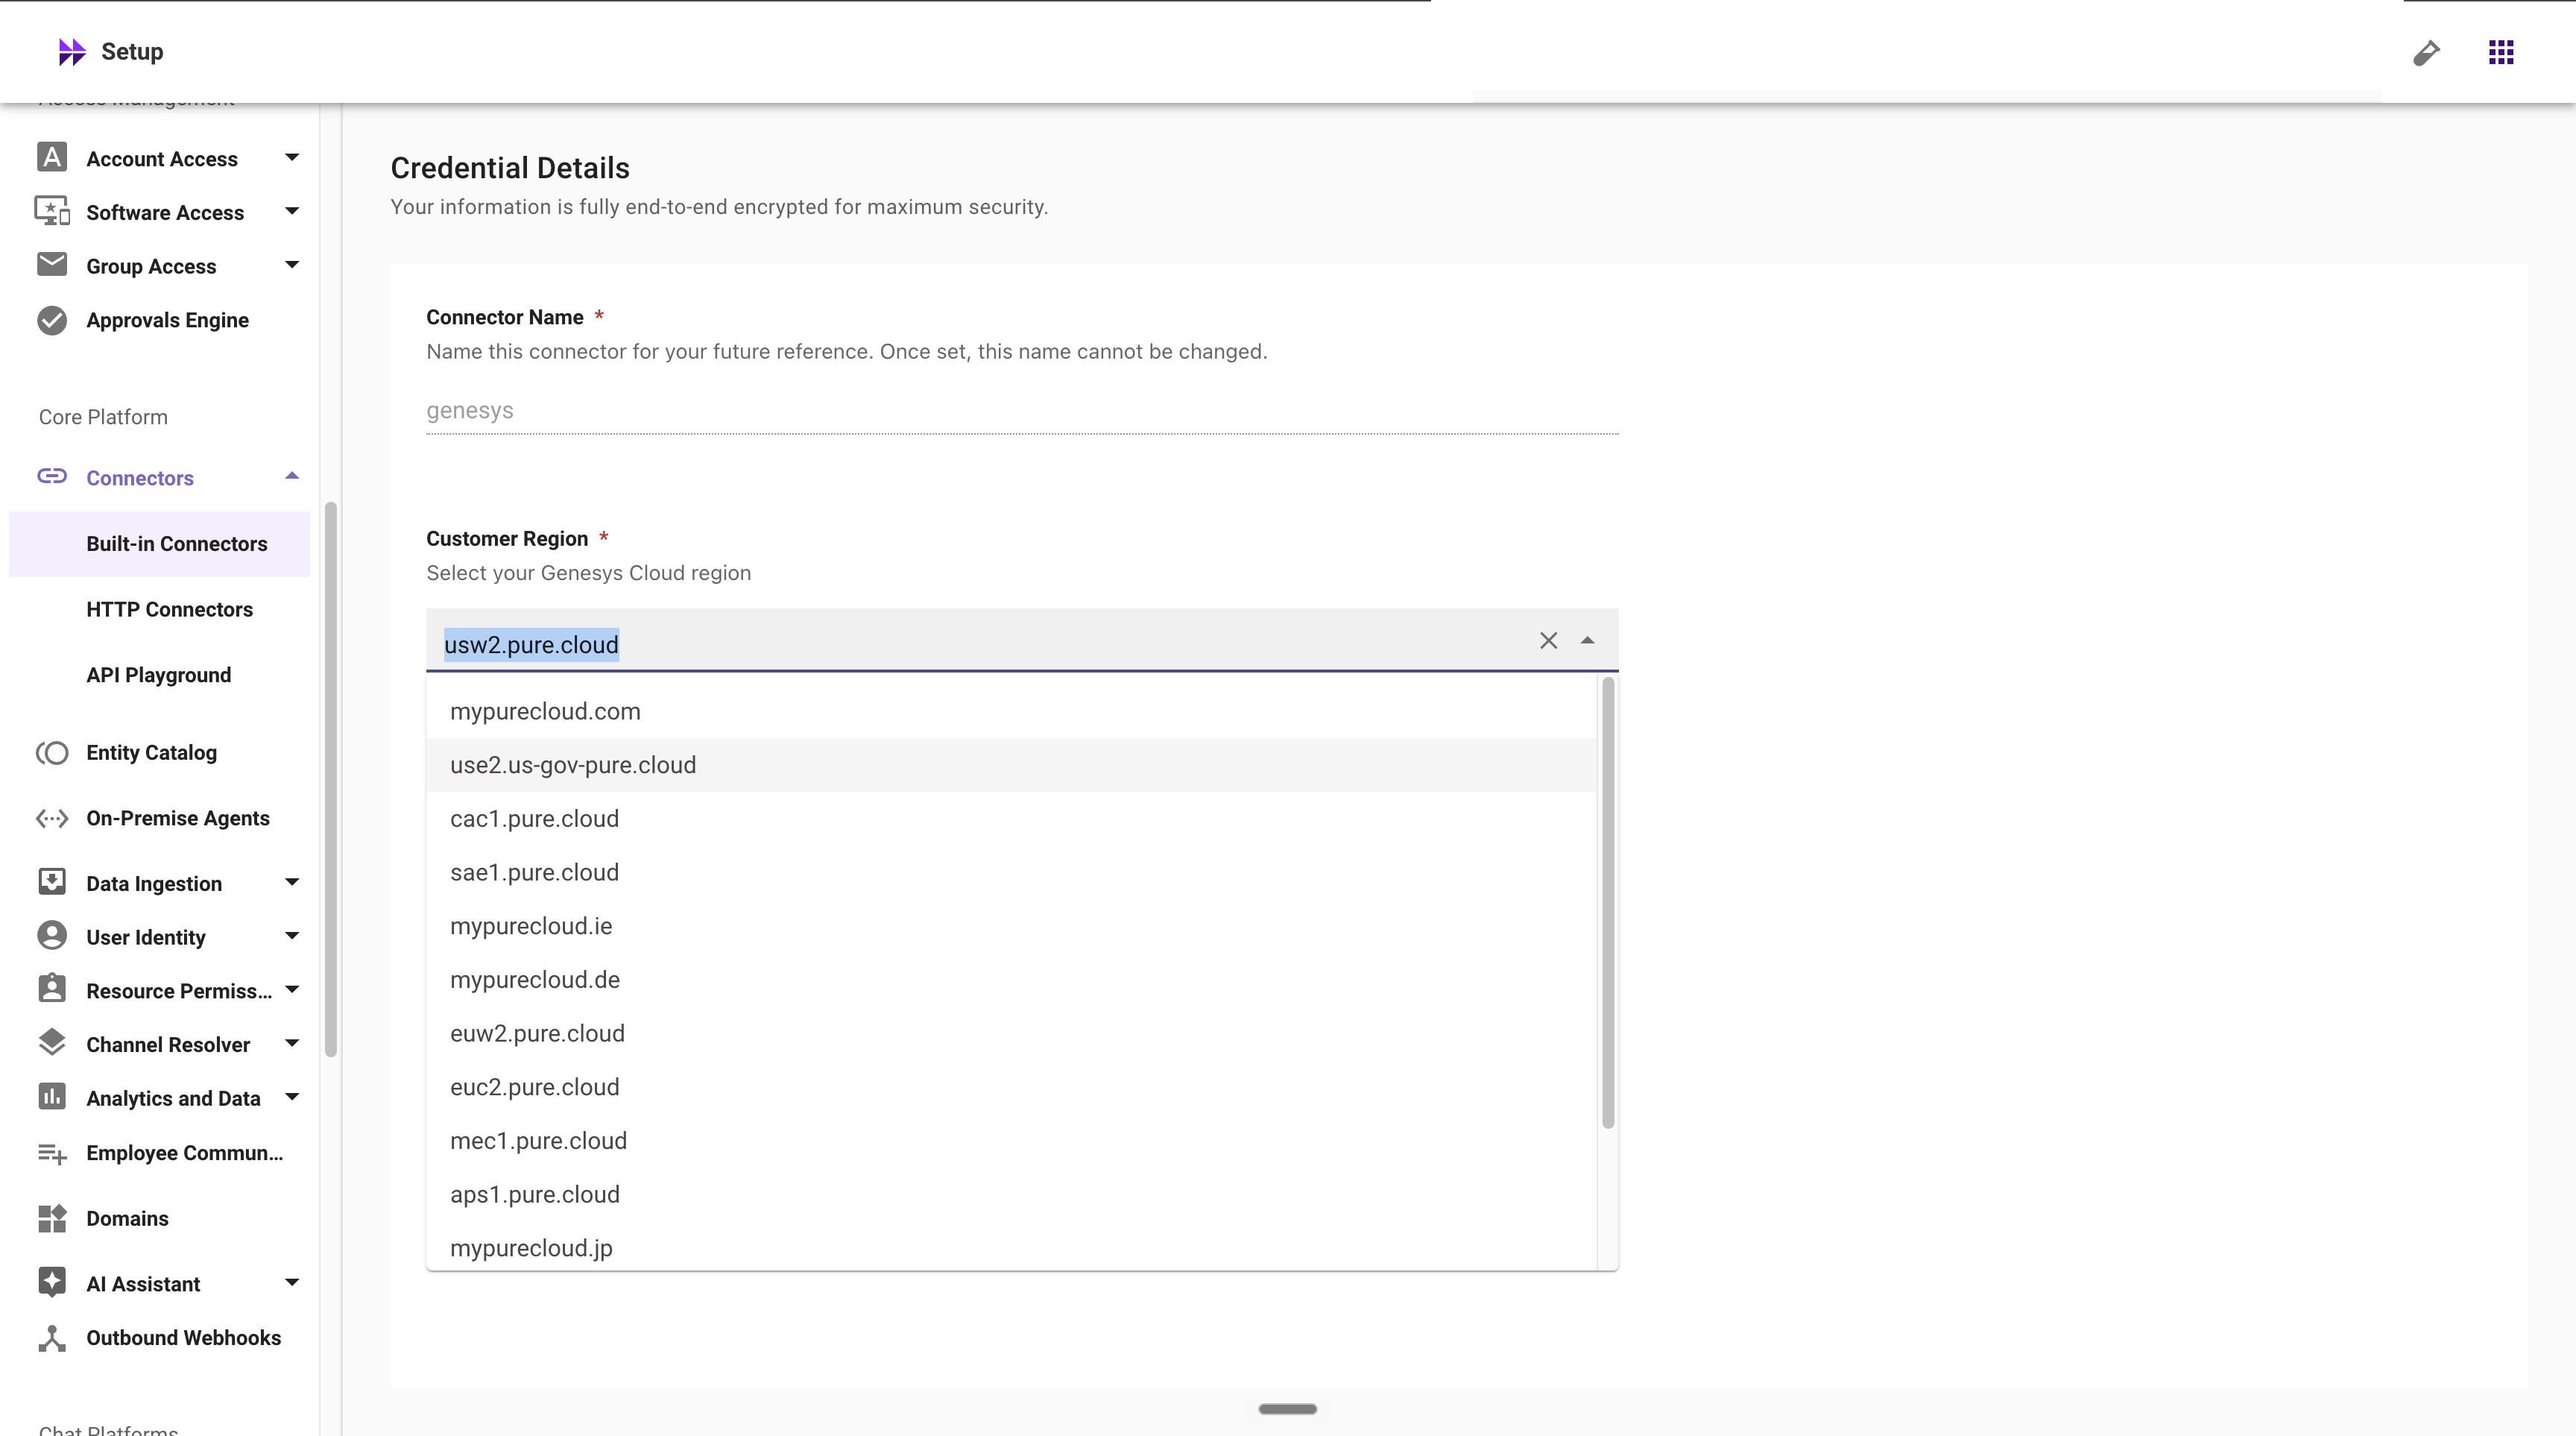The width and height of the screenshot is (2576, 1436).
Task: Expand the User Identity submenu arrow
Action: pyautogui.click(x=292, y=936)
